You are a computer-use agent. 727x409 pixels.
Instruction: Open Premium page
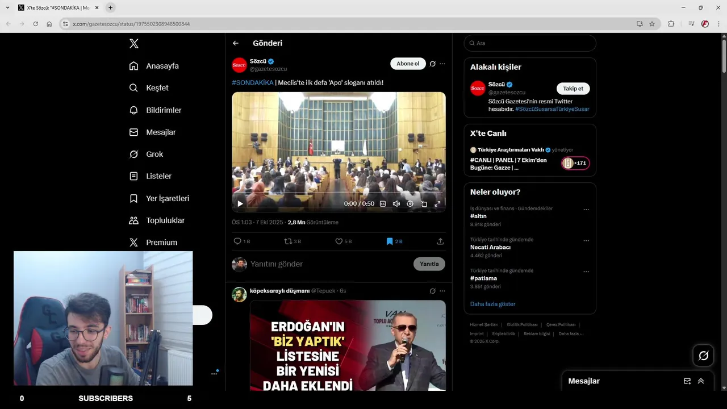[x=153, y=243]
